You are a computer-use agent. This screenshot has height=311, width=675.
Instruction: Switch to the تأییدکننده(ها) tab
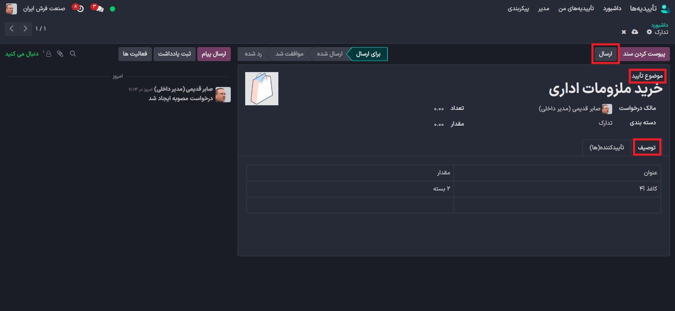pos(607,148)
